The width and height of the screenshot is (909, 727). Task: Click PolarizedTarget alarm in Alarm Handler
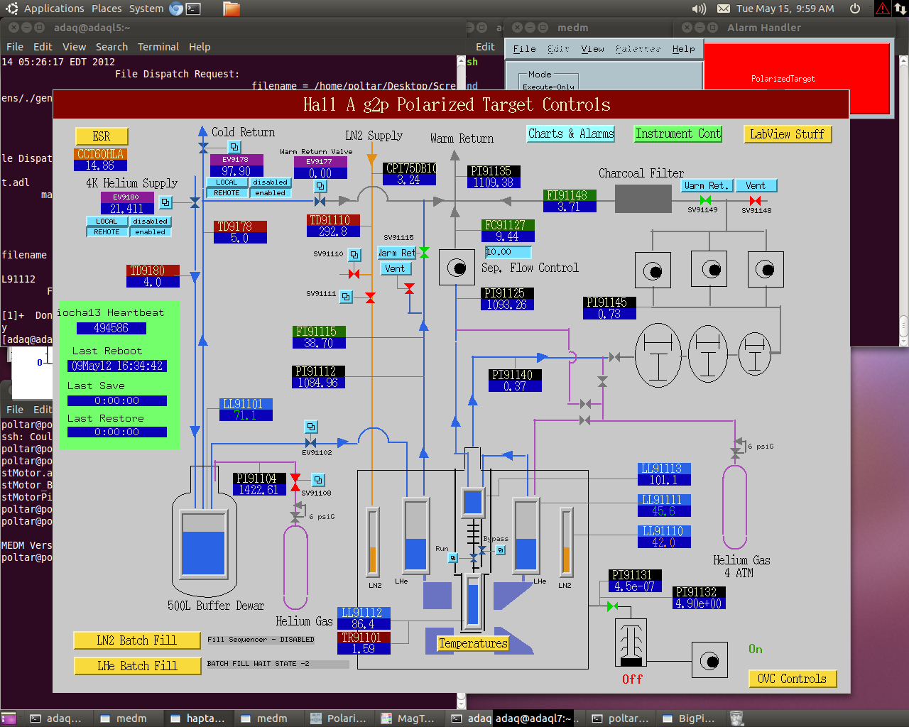tap(796, 78)
